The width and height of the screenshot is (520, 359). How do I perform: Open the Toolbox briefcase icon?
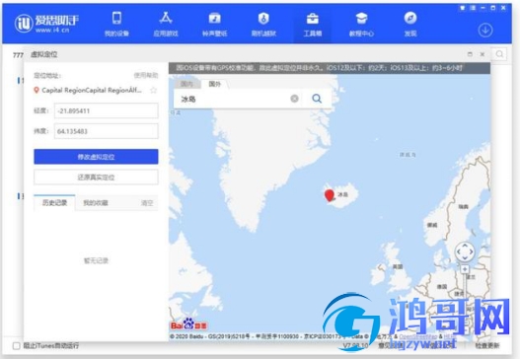(313, 18)
